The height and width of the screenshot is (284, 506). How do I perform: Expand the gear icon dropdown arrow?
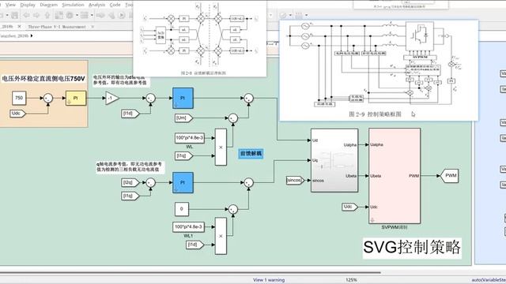point(77,15)
